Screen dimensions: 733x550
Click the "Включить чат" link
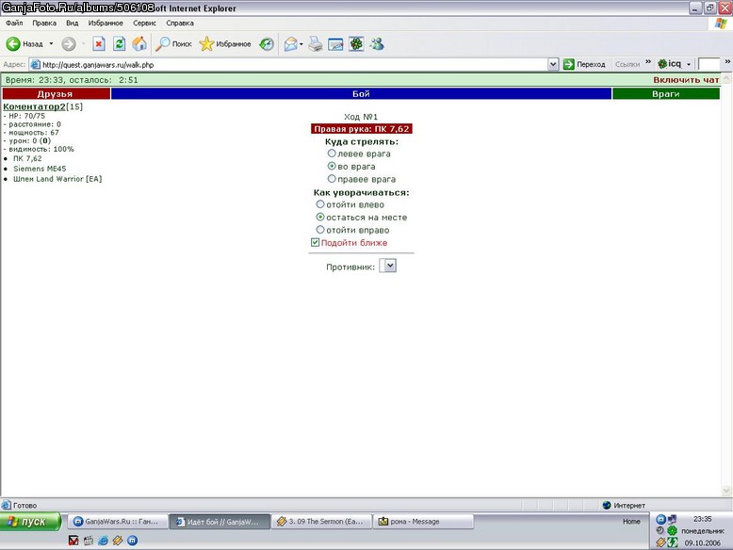tap(686, 80)
